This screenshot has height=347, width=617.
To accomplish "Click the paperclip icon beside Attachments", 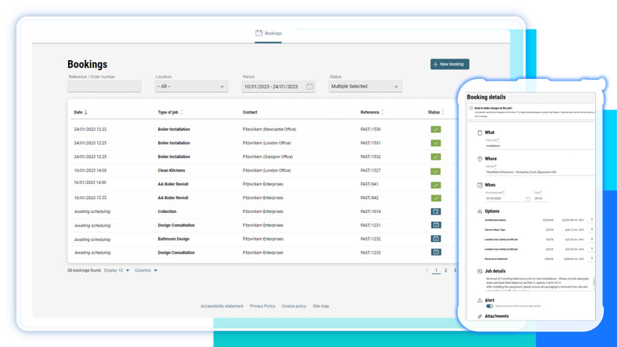I will 479,316.
